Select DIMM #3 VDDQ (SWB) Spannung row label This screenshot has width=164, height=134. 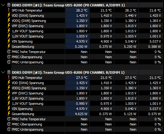tap(29, 88)
